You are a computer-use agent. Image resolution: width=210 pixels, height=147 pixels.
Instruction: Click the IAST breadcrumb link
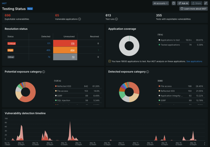(6, 3)
